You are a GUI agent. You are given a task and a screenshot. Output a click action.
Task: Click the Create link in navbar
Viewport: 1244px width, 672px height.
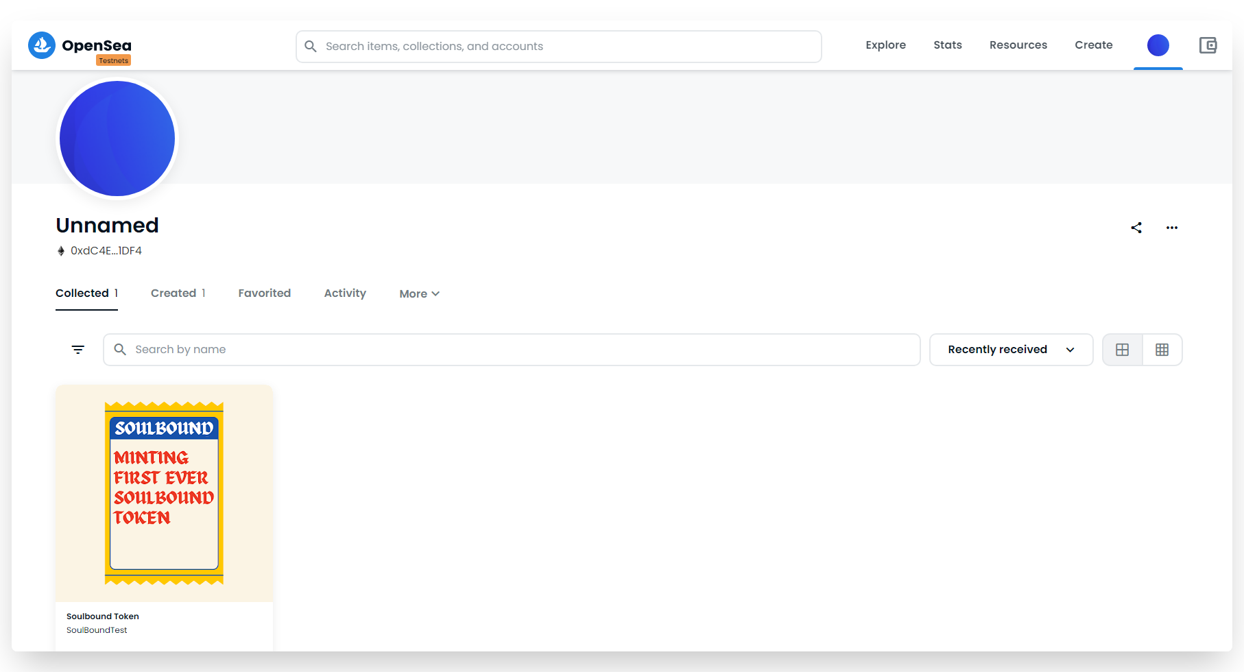pyautogui.click(x=1093, y=45)
